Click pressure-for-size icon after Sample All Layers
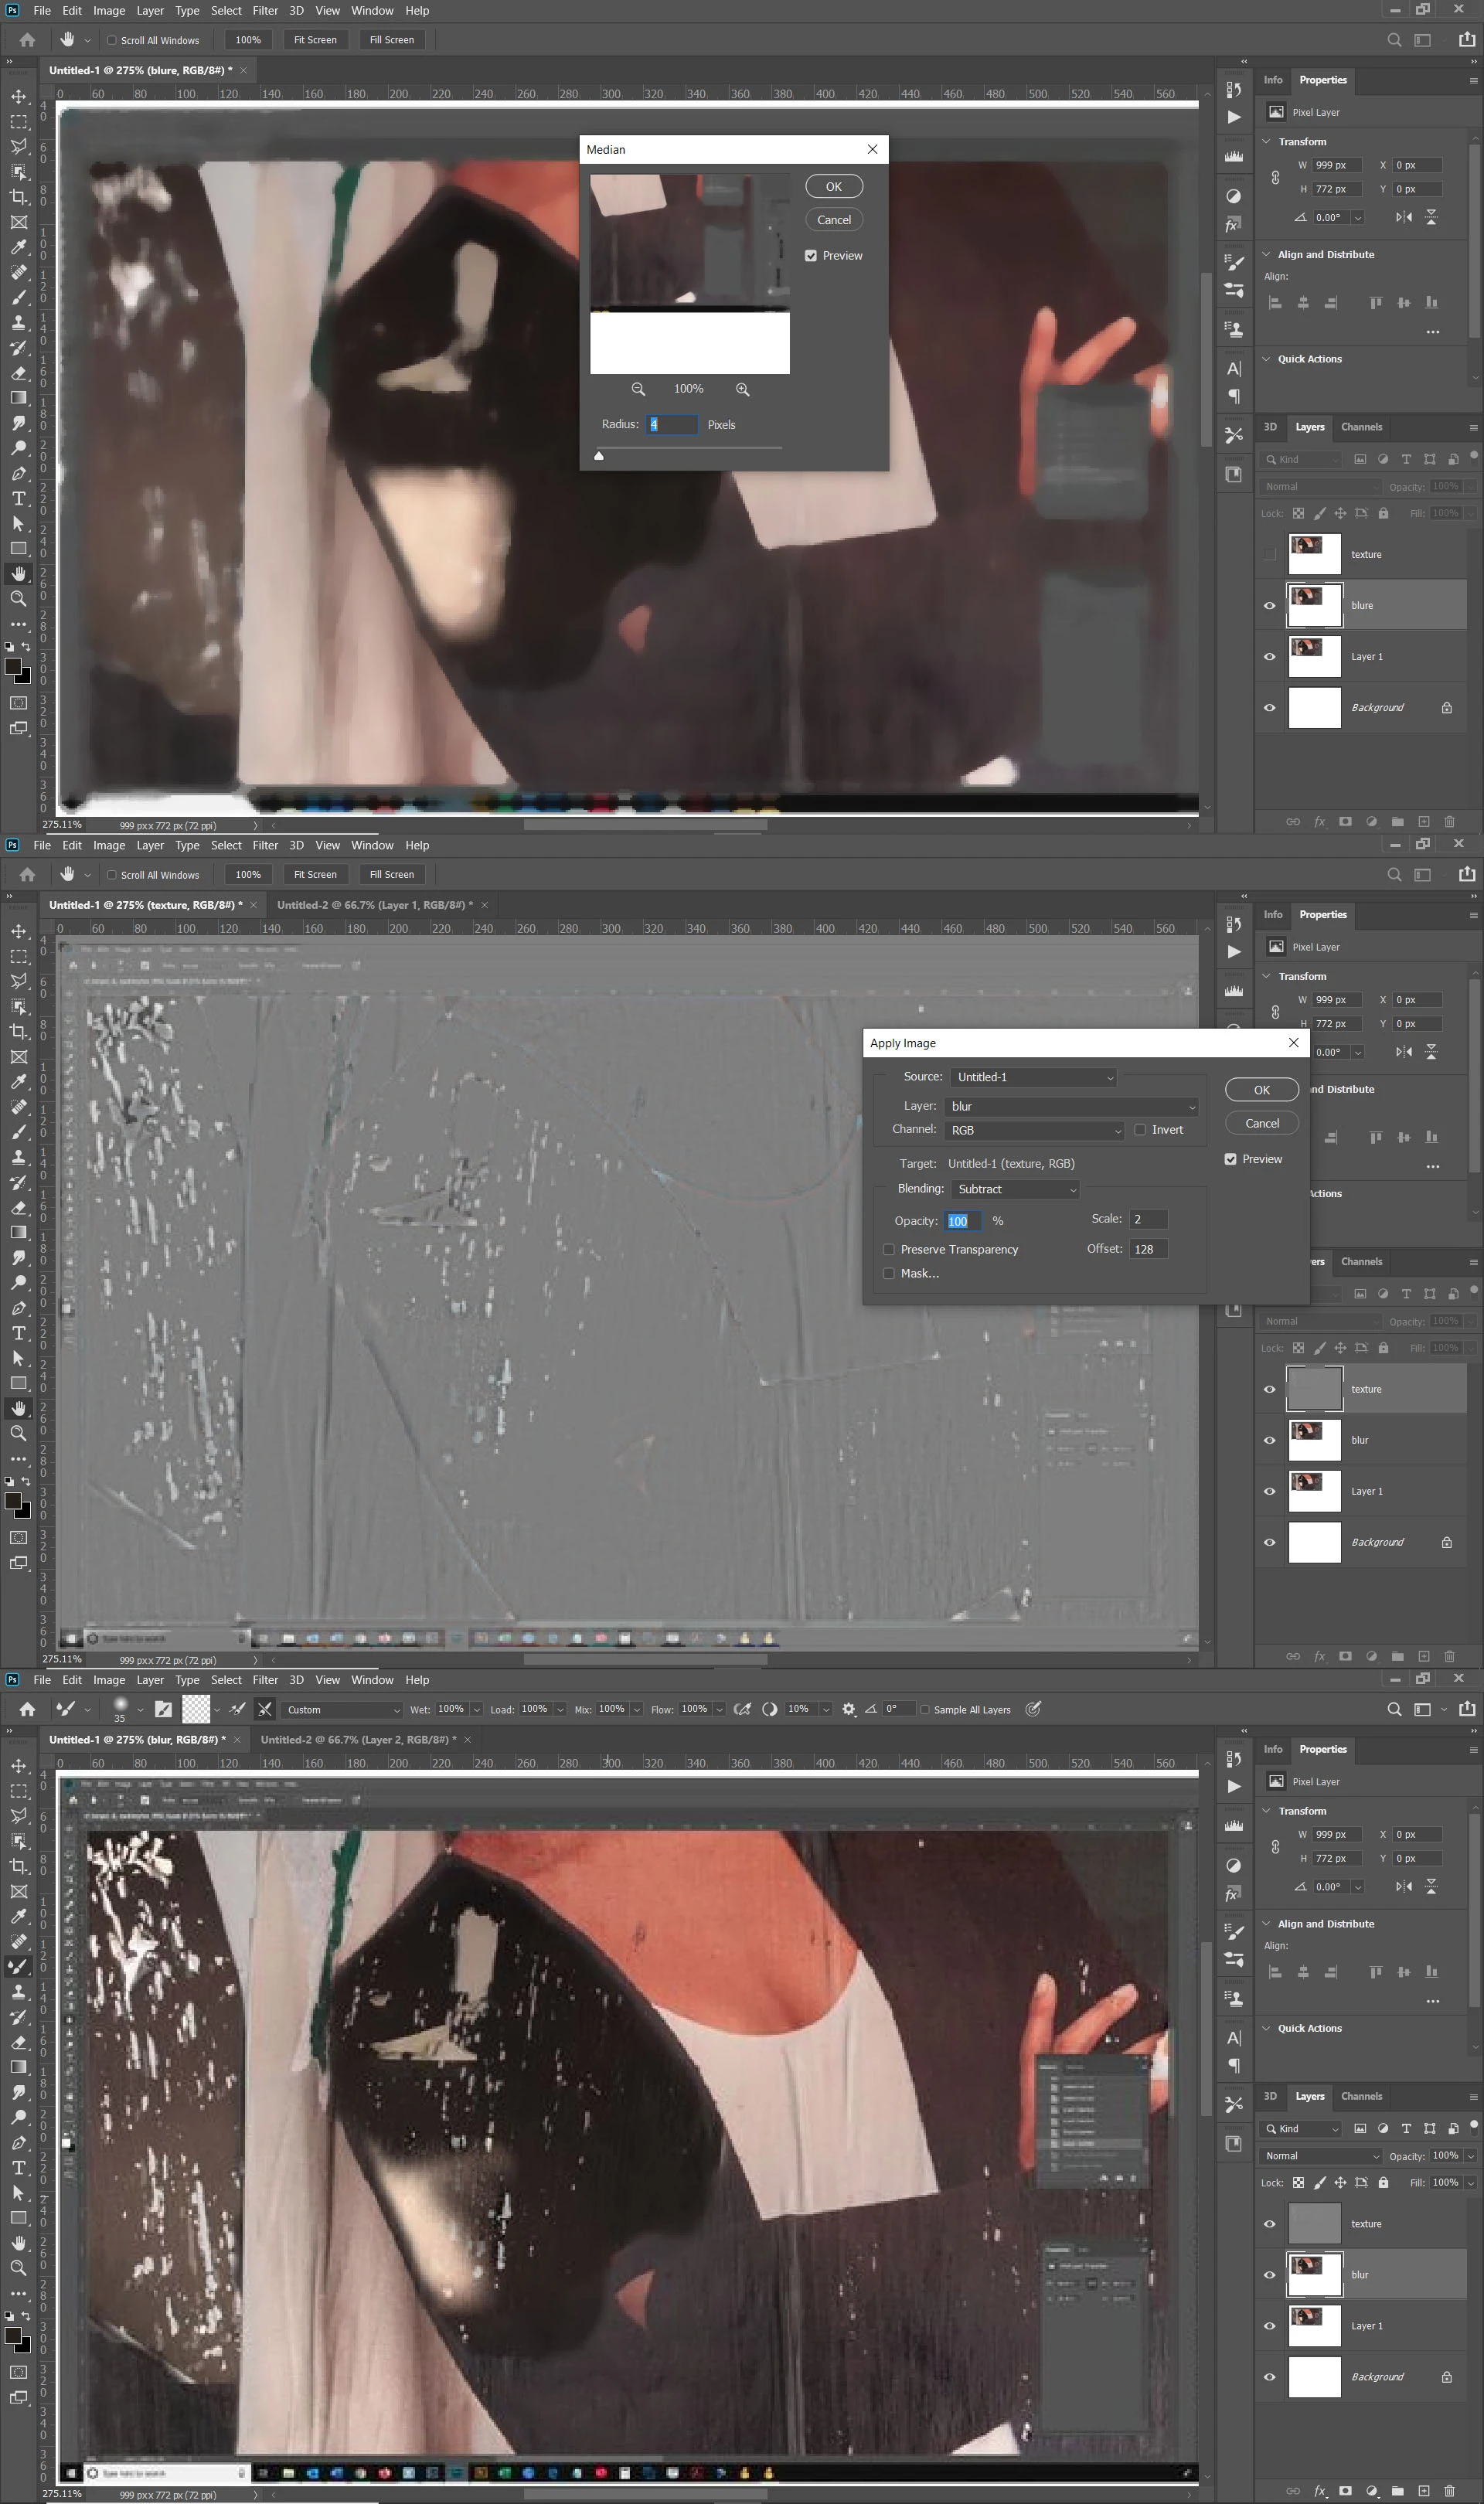 pos(1033,1710)
